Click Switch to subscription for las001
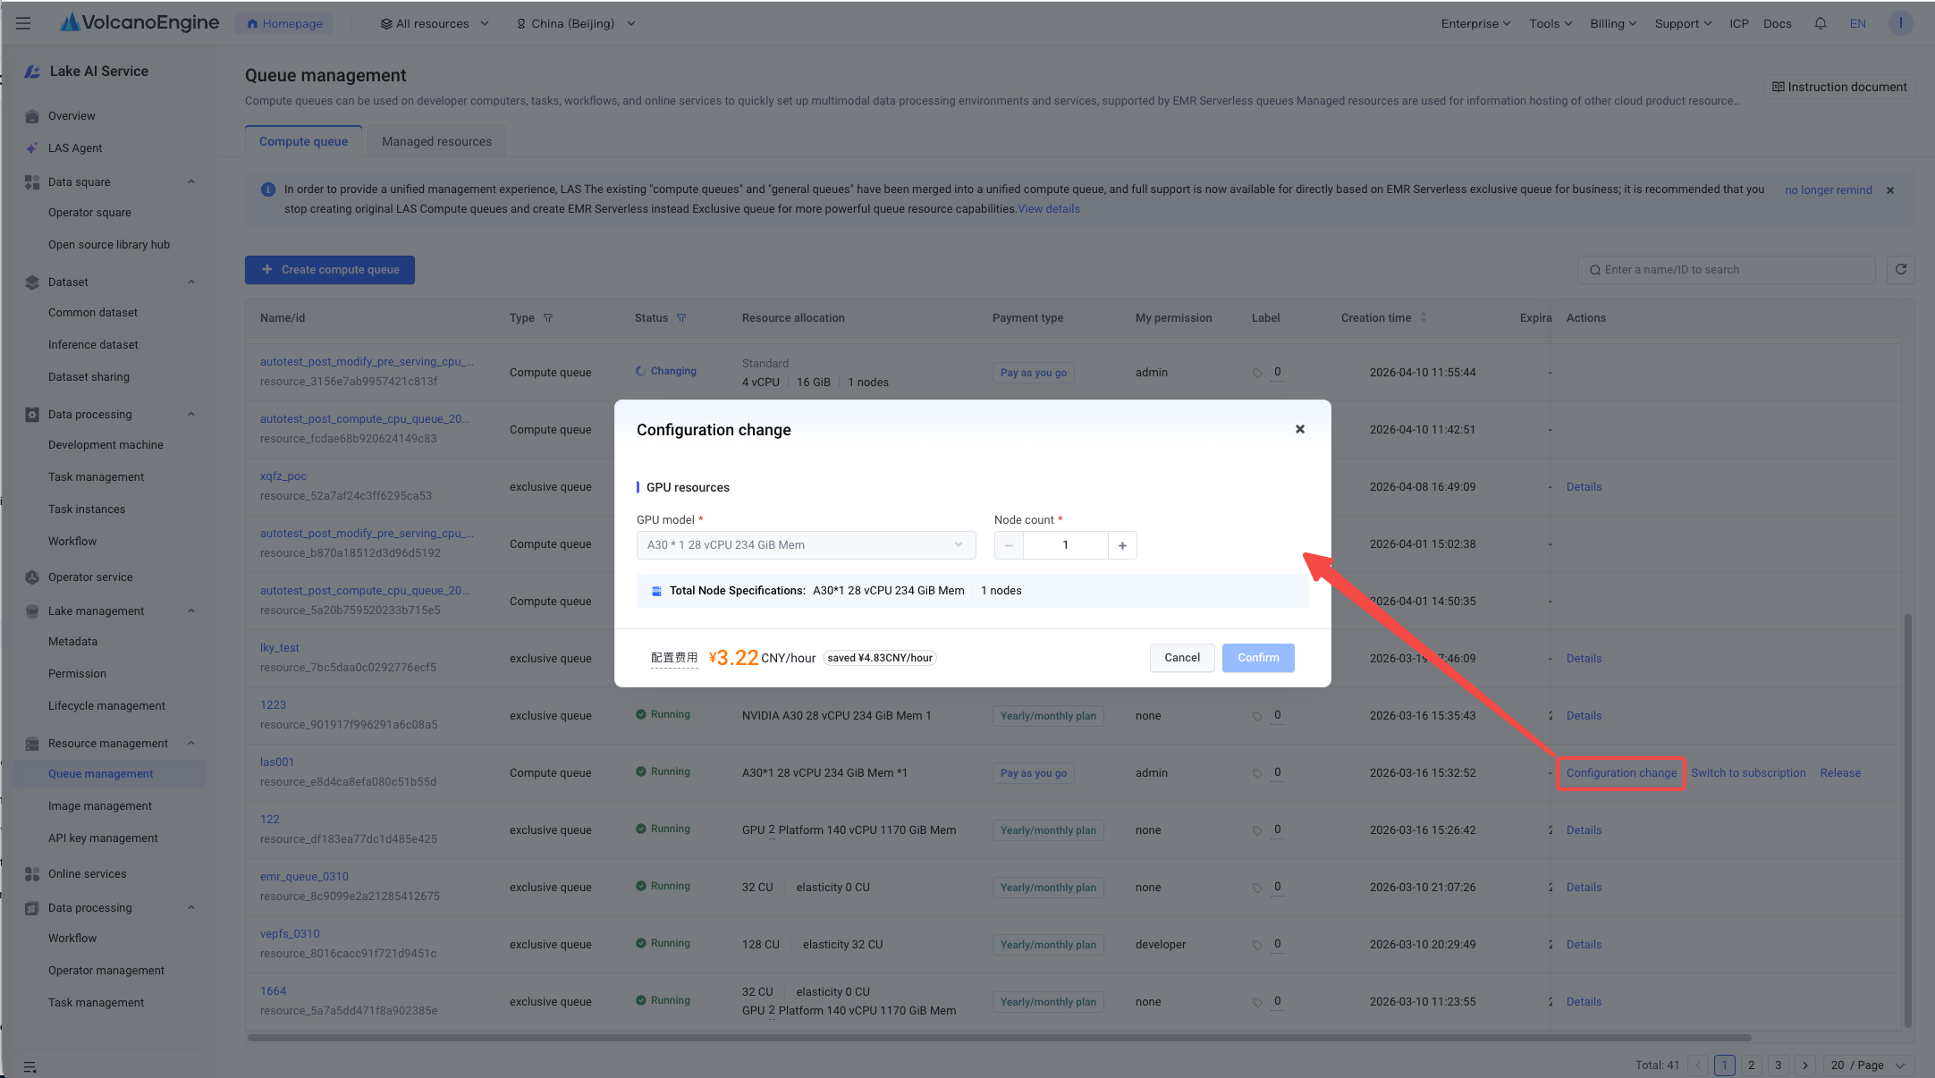Image resolution: width=1935 pixels, height=1078 pixels. click(1748, 773)
